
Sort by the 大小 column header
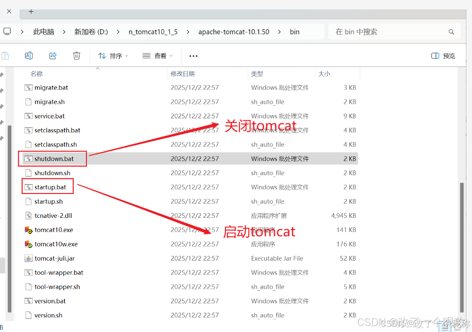pyautogui.click(x=324, y=74)
